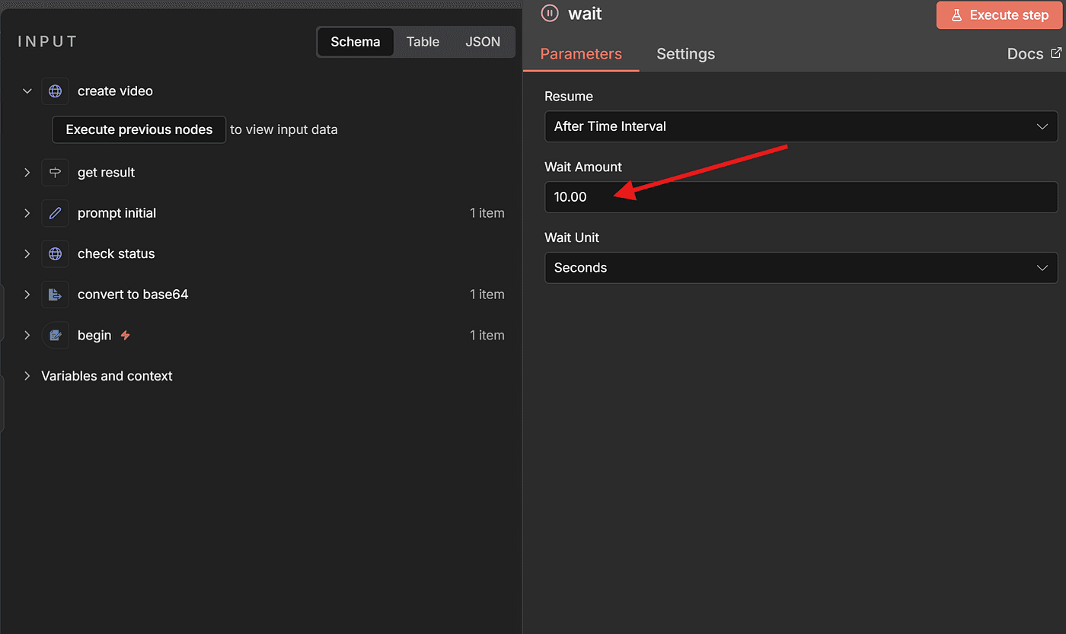Click Execute previous nodes button

tap(139, 129)
